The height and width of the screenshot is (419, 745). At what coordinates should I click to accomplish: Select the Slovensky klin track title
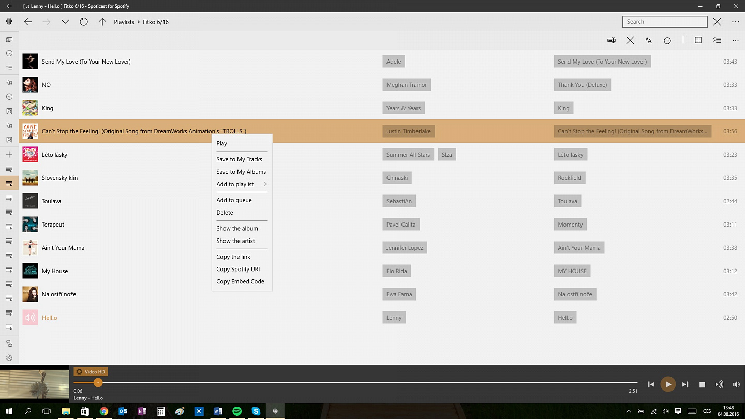[59, 178]
